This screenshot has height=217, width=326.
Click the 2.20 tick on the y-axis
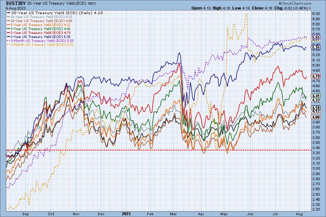pos(316,209)
